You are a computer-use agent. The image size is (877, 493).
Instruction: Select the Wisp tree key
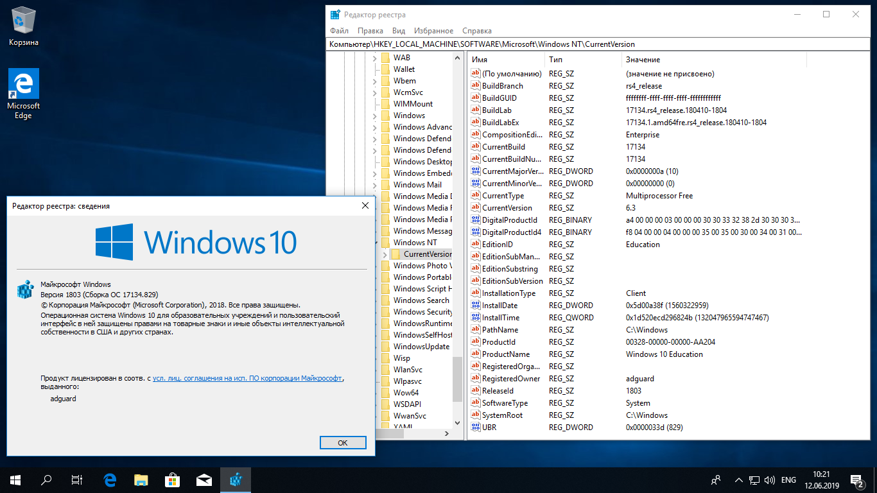(x=402, y=358)
